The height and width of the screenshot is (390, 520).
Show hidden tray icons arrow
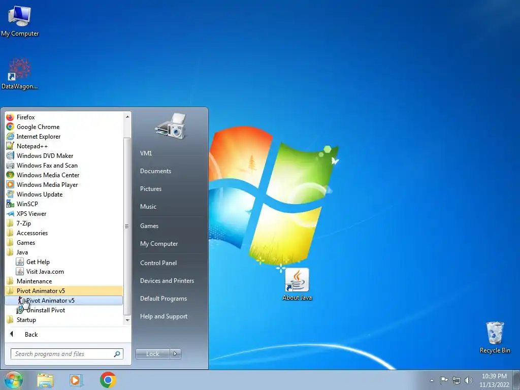tap(432, 380)
